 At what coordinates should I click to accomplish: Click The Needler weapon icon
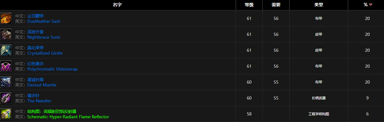[6, 98]
